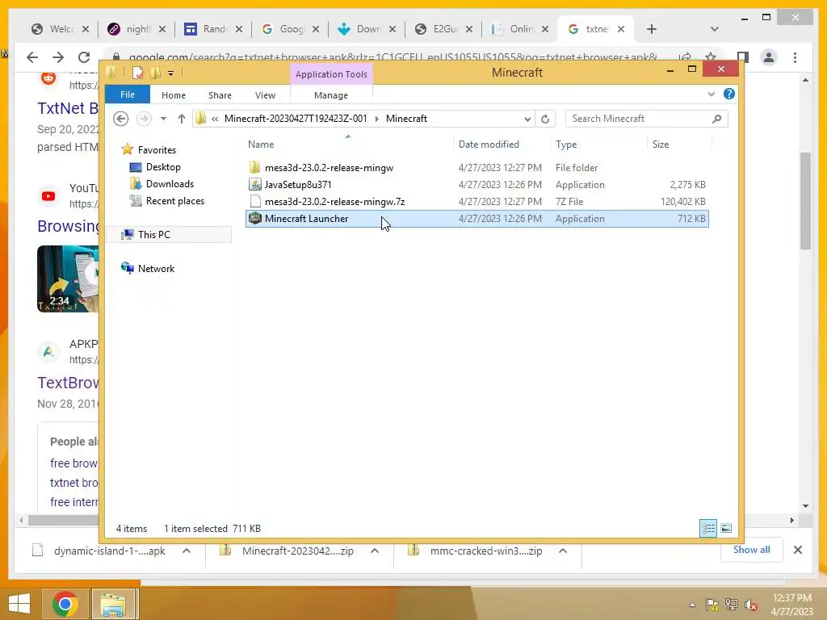
Task: Open the TxtNet search result link
Action: 68,108
